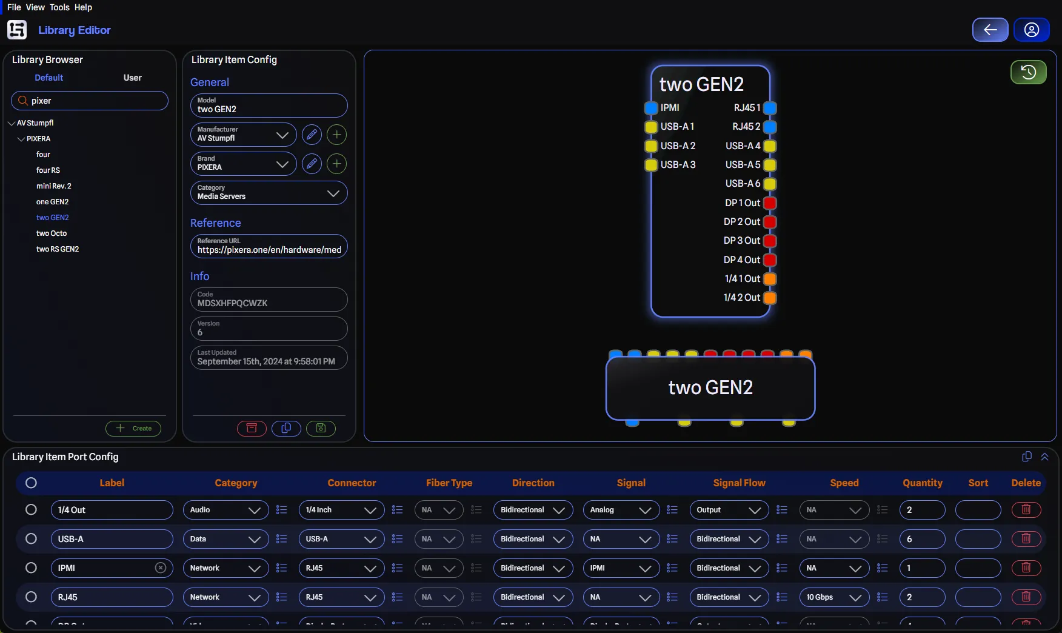Click the back arrow button

pos(990,30)
